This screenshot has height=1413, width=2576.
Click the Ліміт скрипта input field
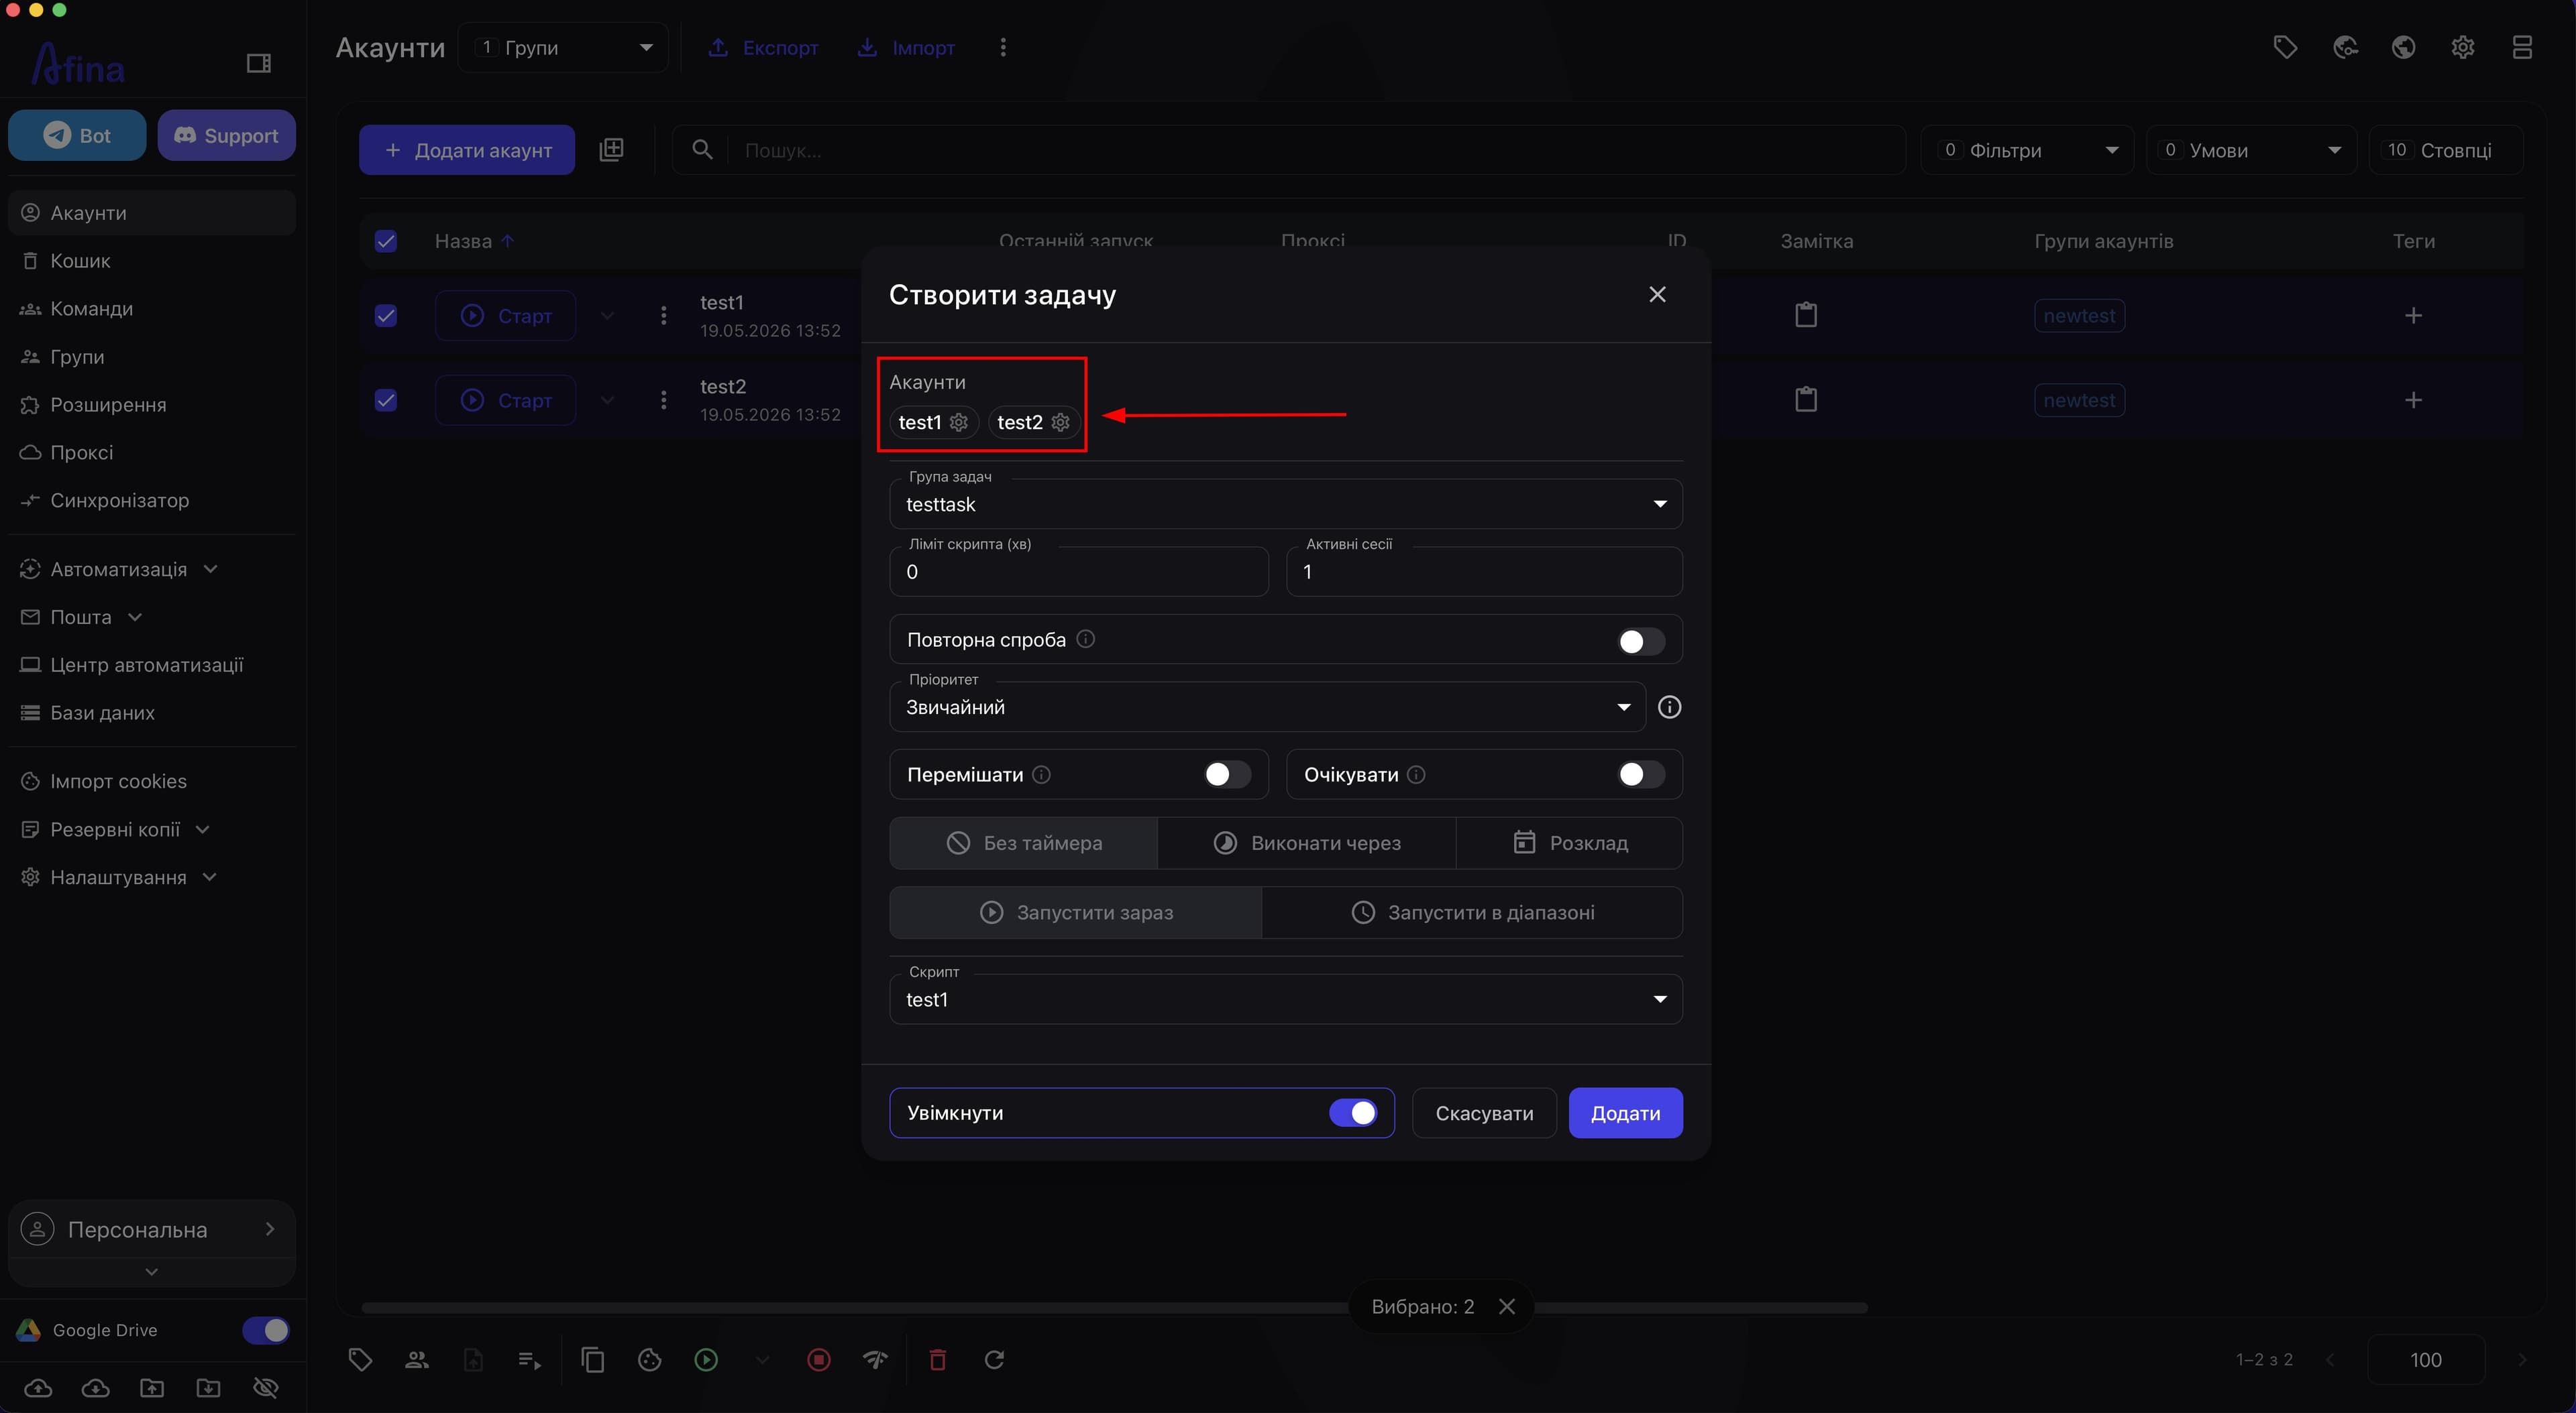(x=1079, y=572)
